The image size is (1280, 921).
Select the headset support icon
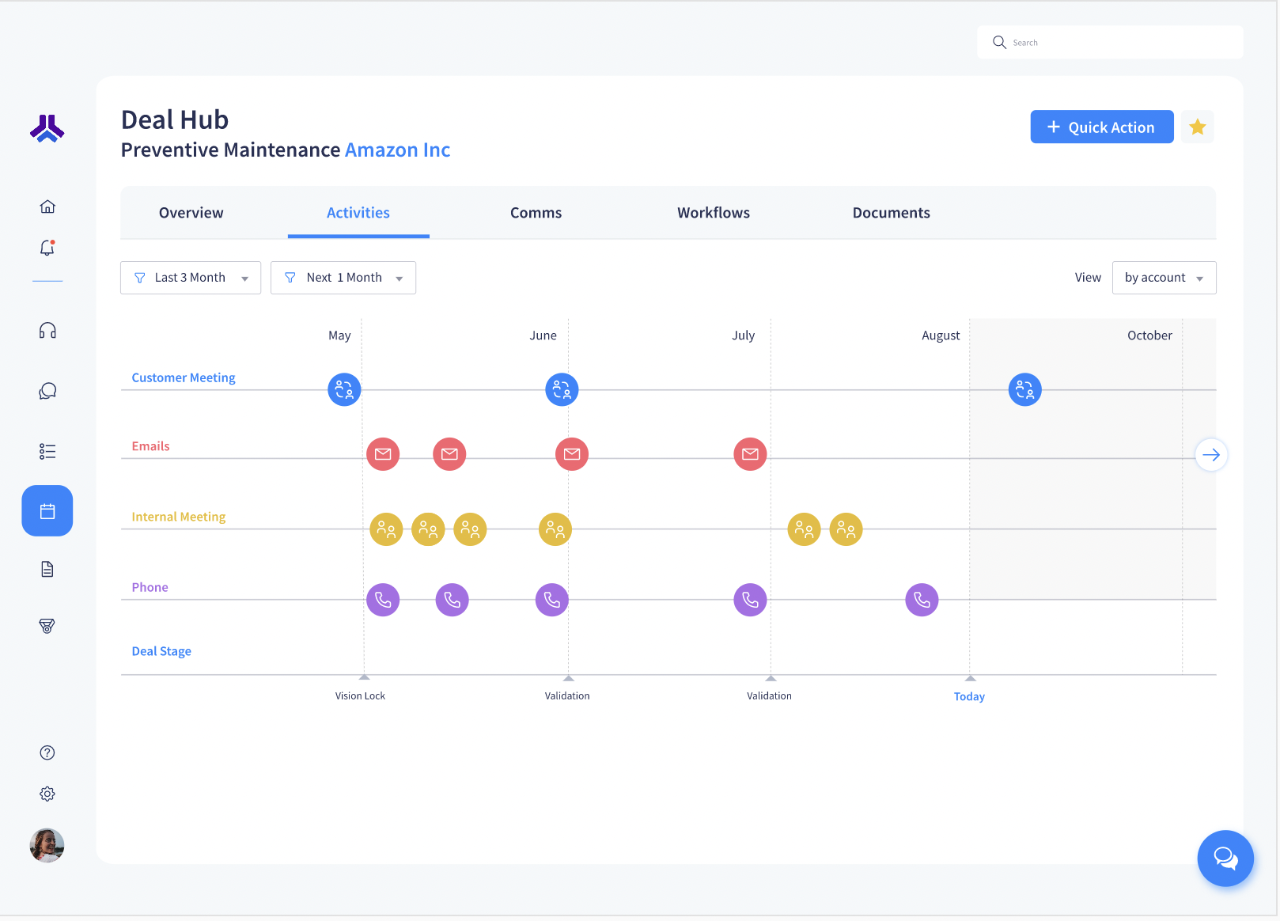coord(47,330)
